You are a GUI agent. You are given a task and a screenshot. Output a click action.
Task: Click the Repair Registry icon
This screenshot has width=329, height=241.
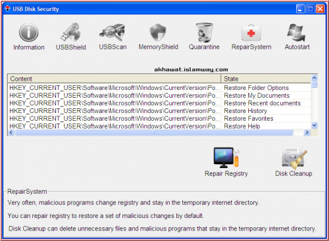click(226, 158)
